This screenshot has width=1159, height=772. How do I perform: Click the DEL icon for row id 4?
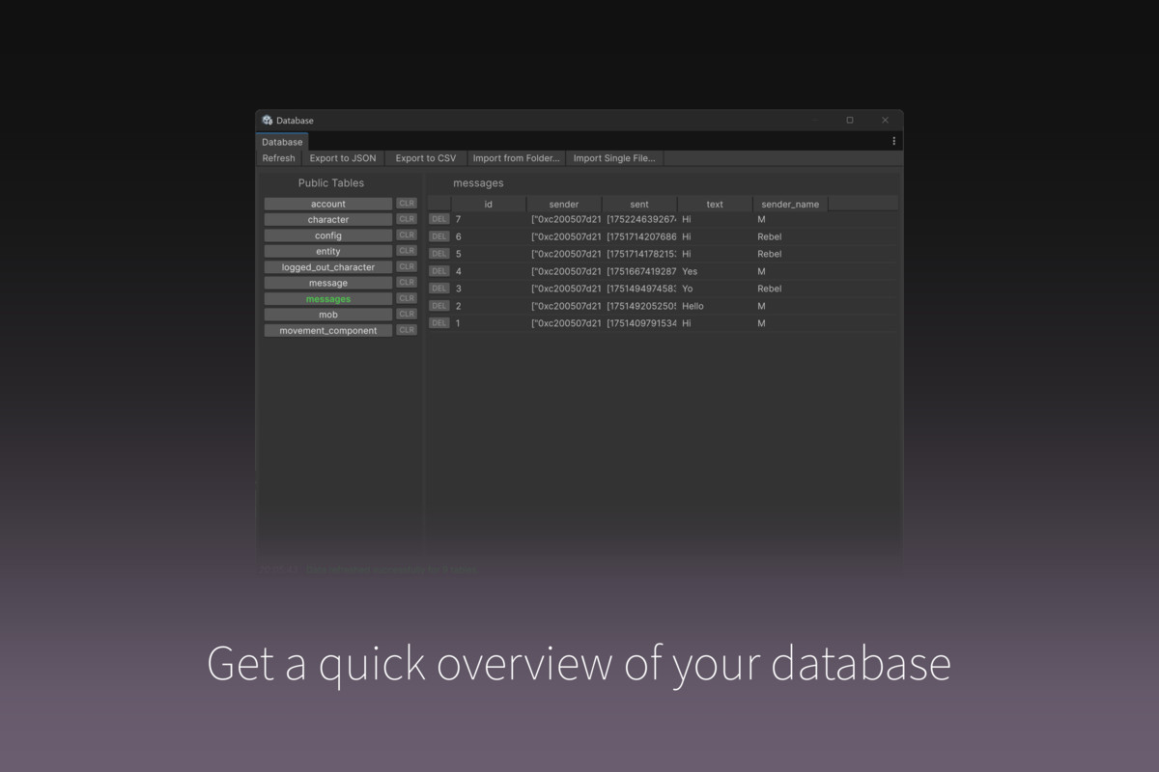pos(438,271)
